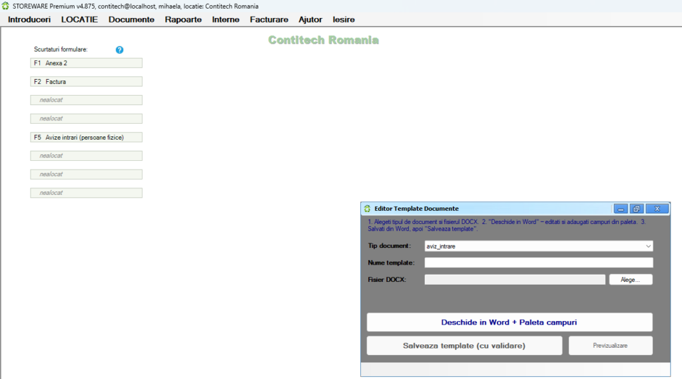Click the Iesire menu item
Image resolution: width=682 pixels, height=379 pixels.
[x=344, y=19]
